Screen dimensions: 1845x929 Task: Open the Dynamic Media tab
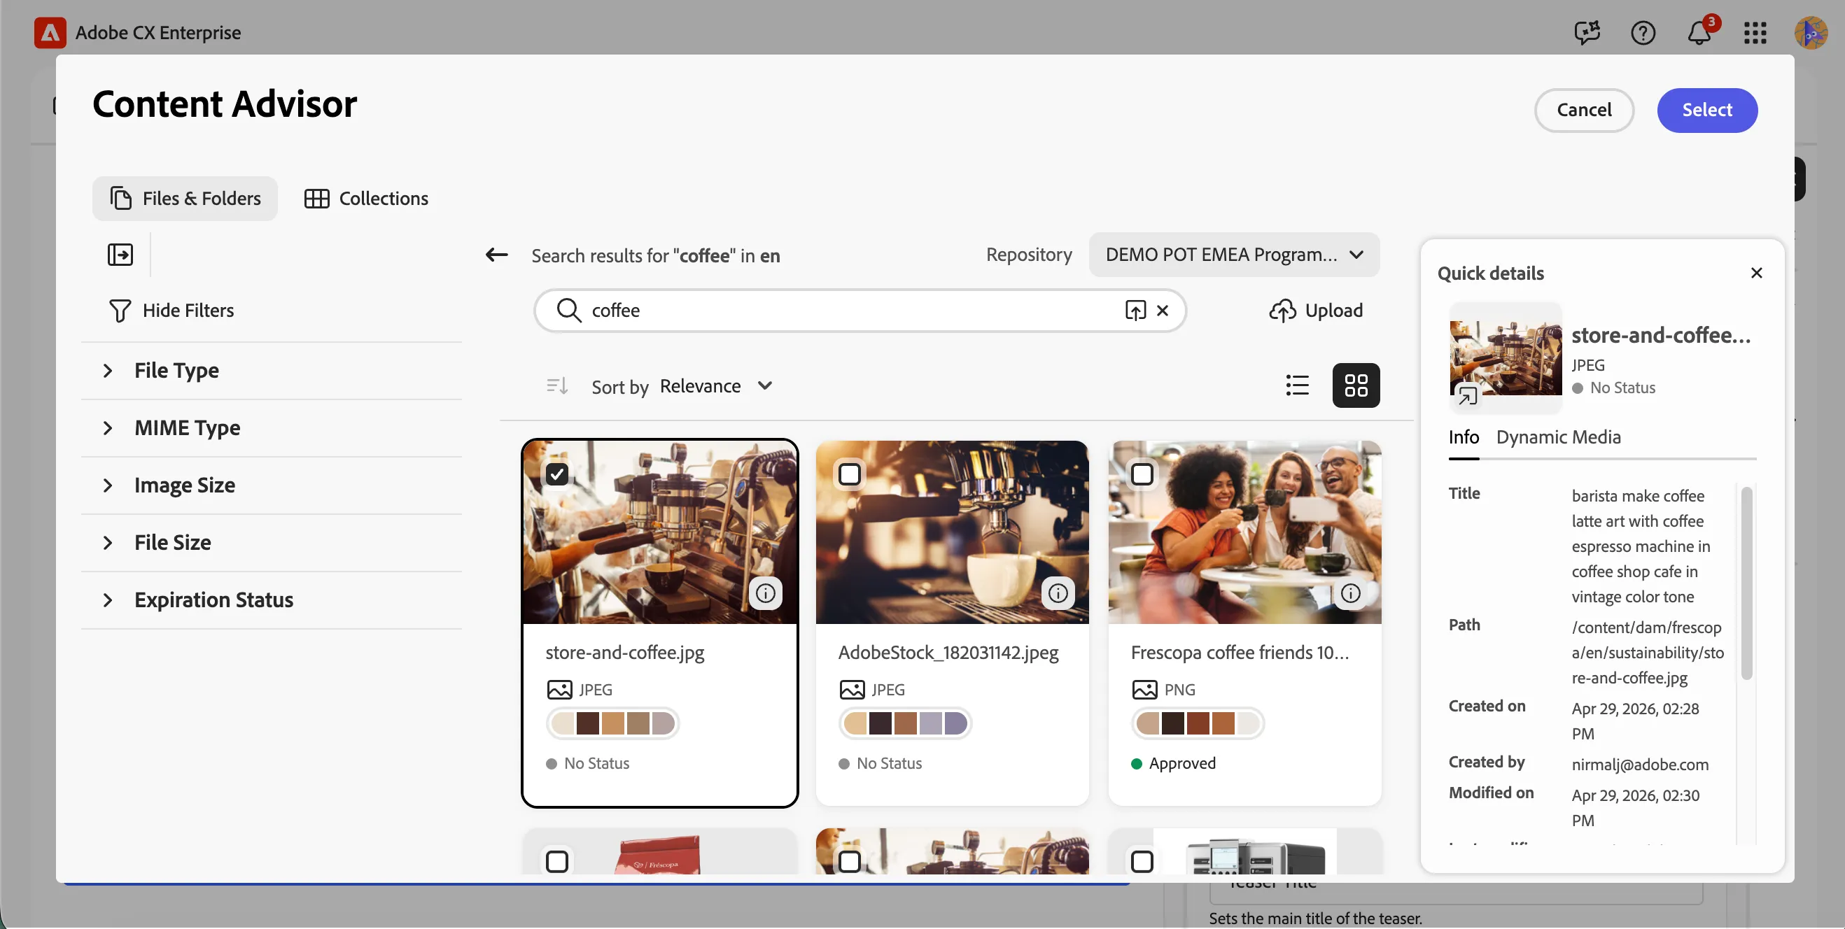pyautogui.click(x=1558, y=437)
